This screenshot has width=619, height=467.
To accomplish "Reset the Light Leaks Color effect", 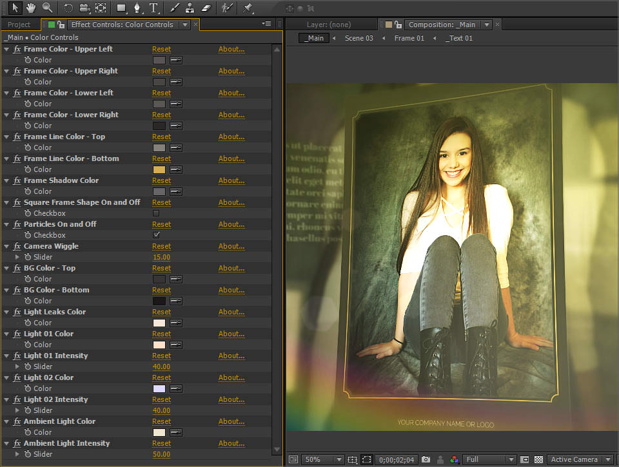I will 161,312.
